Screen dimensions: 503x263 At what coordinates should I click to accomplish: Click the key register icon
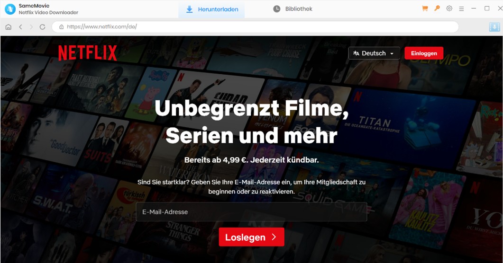437,9
